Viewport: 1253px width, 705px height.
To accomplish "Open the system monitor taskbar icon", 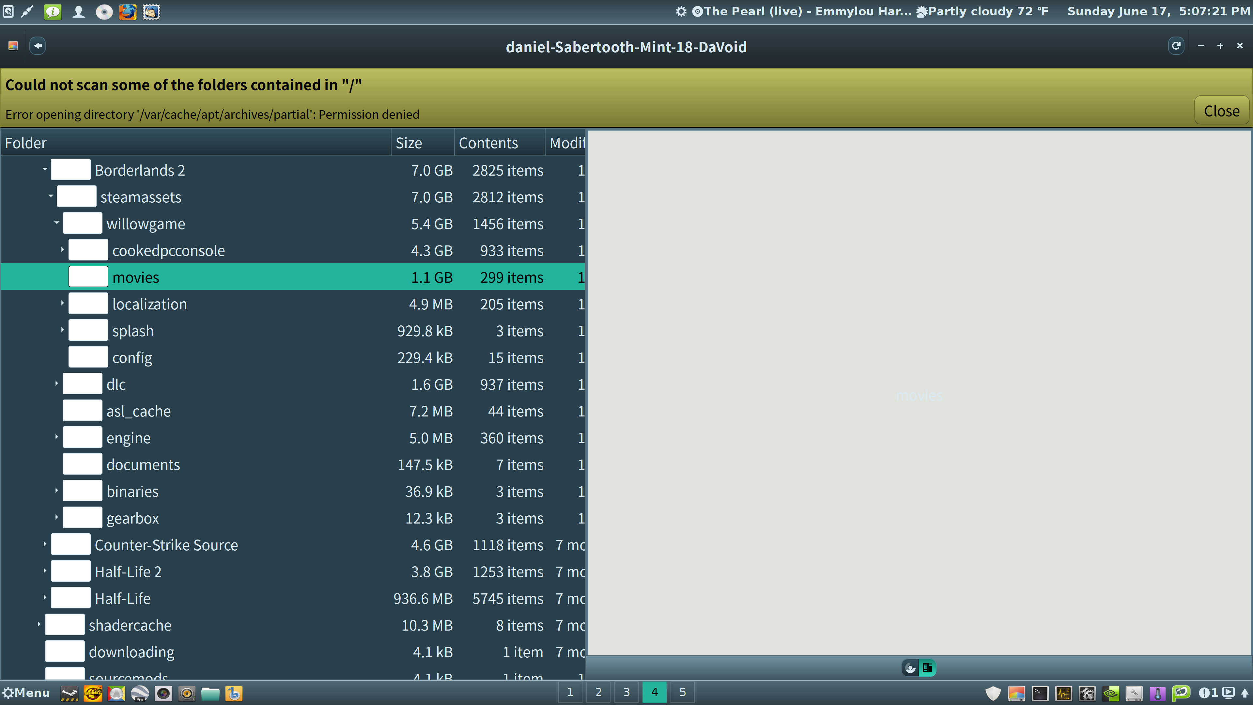I will tap(1064, 693).
